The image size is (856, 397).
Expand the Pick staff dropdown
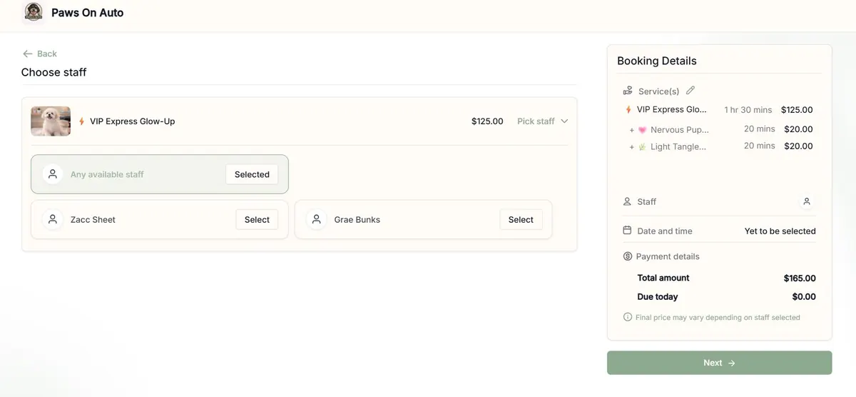542,121
